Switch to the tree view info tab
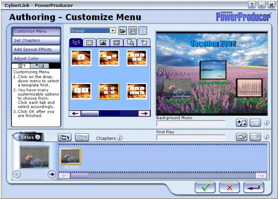Viewport: 278px width, 199px height. pos(40,66)
